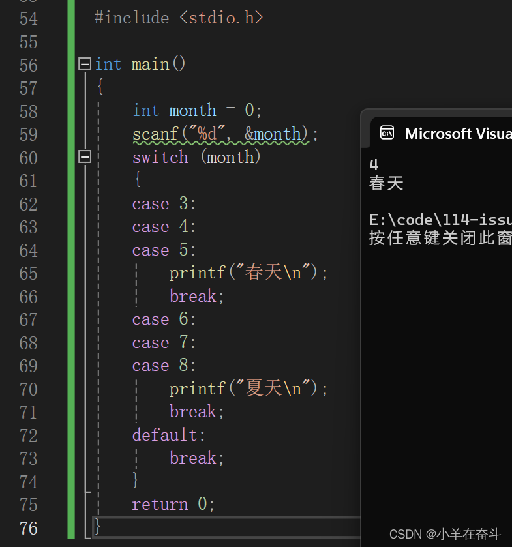Click the fold box next to int main()
This screenshot has height=547, width=512.
pos(84,64)
